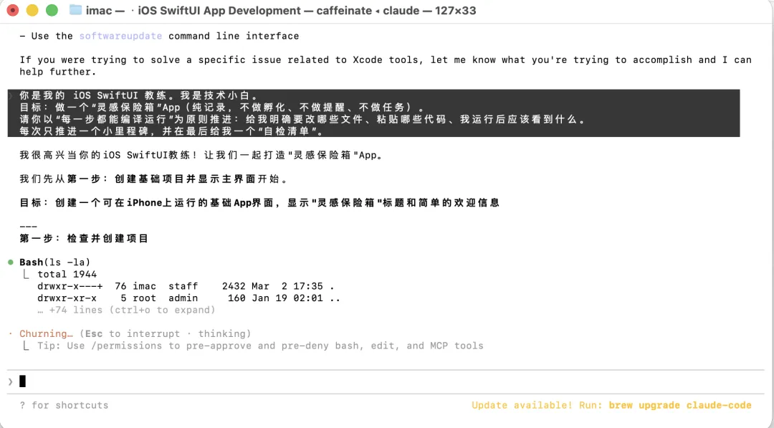This screenshot has width=774, height=428.
Task: Click the window title 'iOS SwiftUI App Development'
Action: [219, 10]
